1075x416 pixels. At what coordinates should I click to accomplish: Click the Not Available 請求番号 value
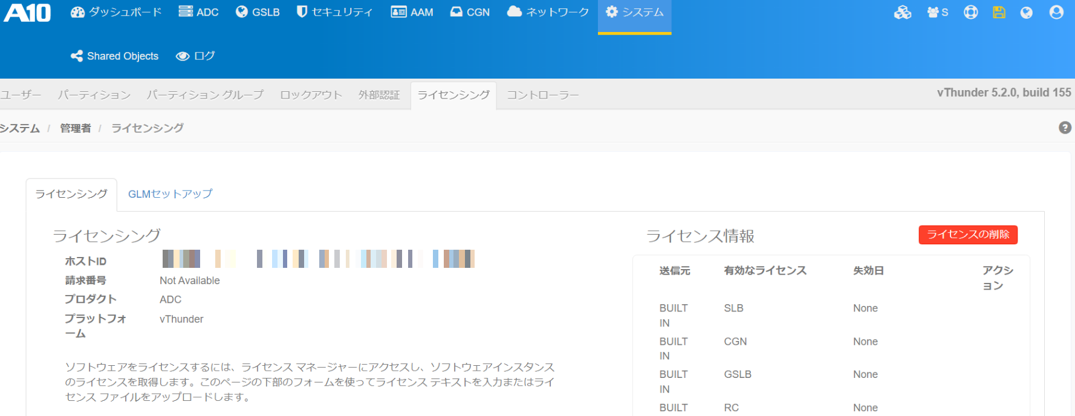pyautogui.click(x=190, y=281)
